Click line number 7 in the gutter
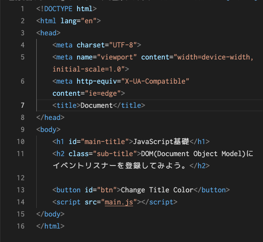 (23, 106)
